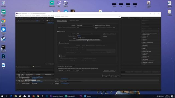Screen dimensions: 175x98
Task: Toggle the Вывод видео checkbox
Action: pyautogui.click(x=58, y=32)
